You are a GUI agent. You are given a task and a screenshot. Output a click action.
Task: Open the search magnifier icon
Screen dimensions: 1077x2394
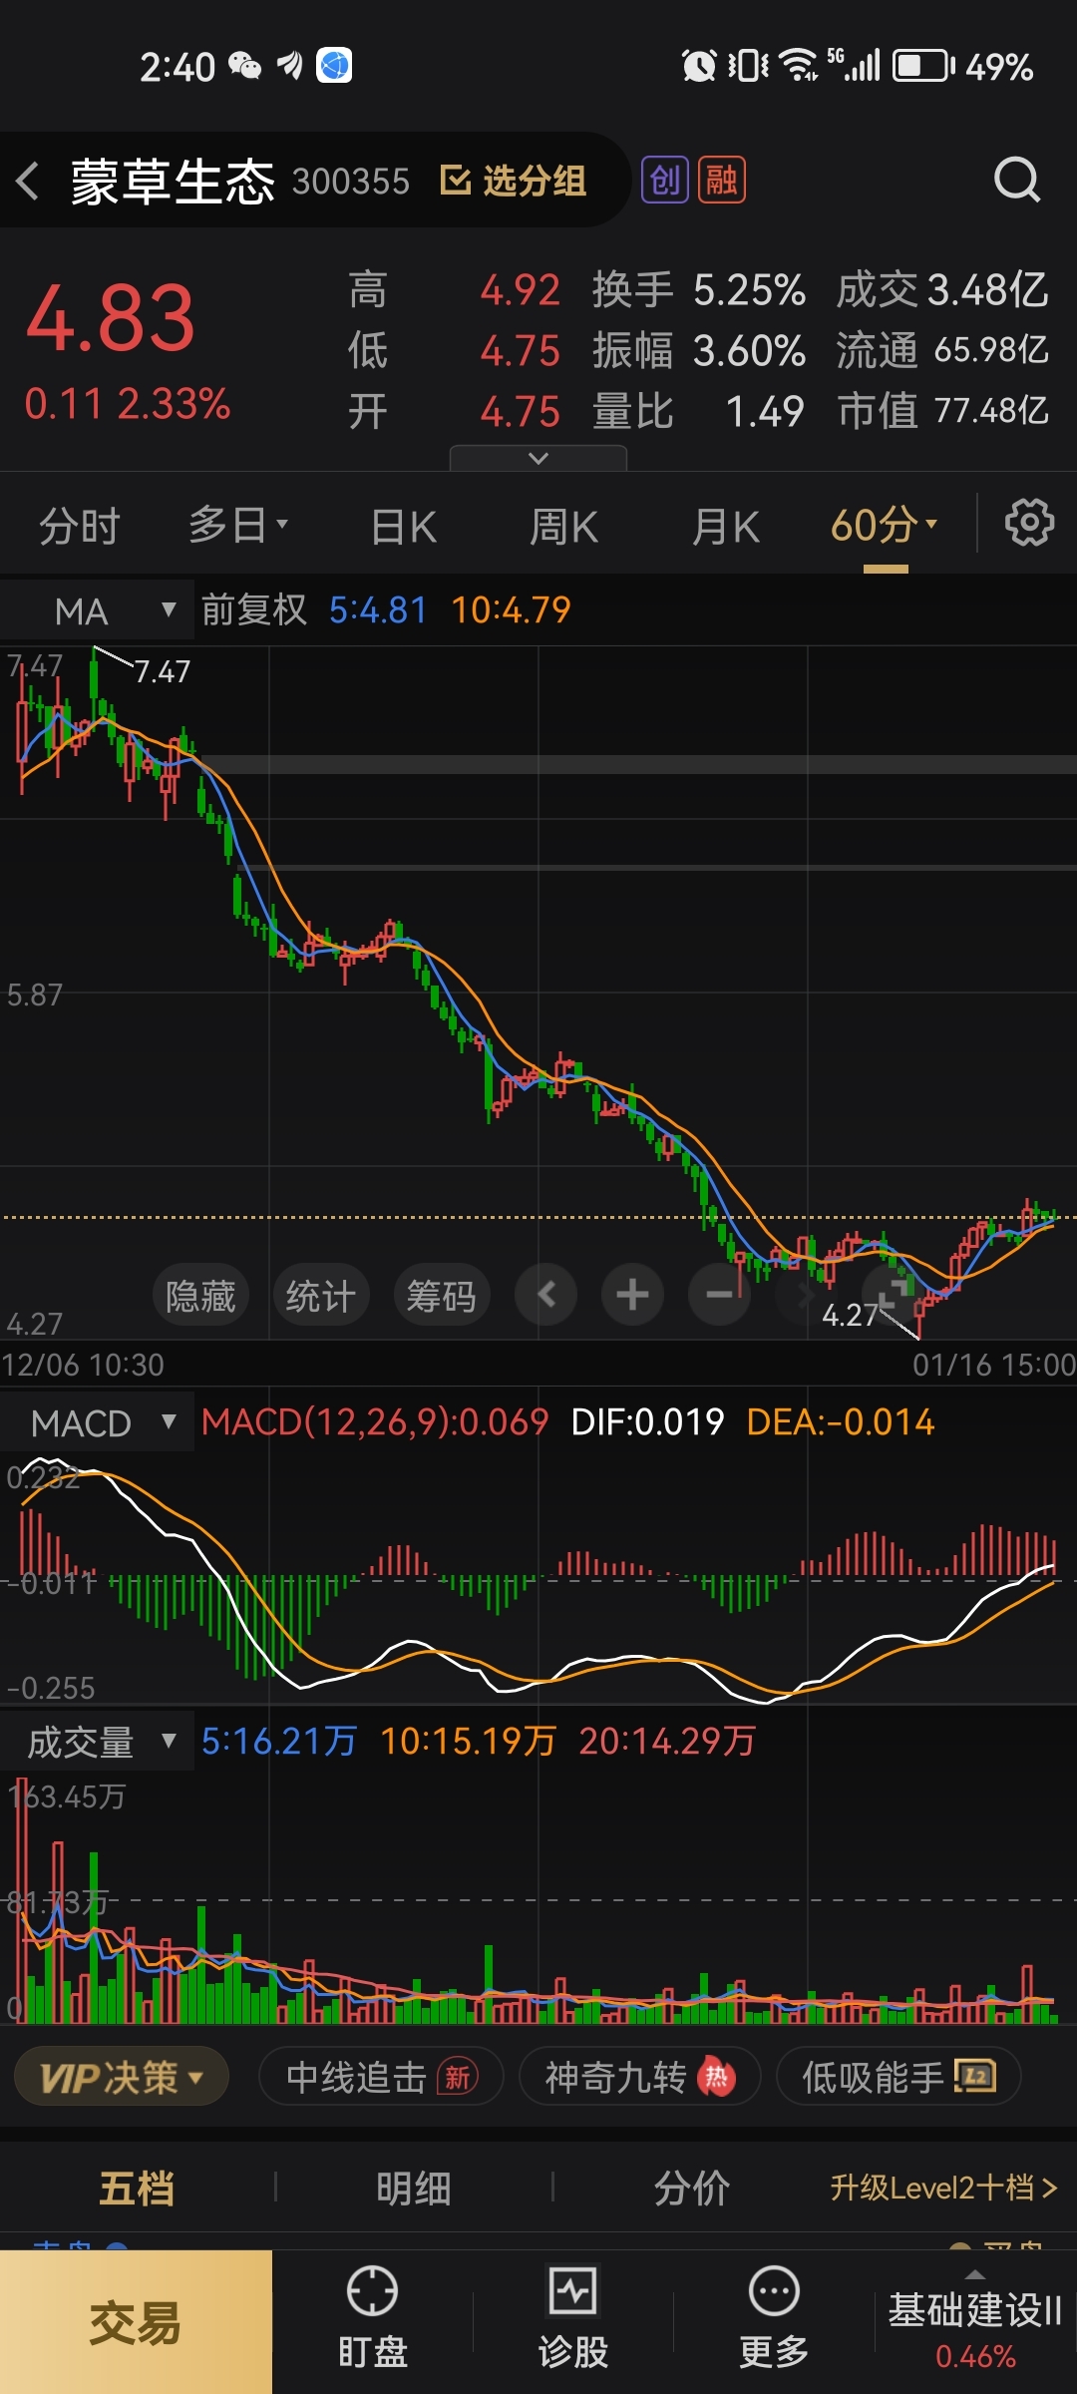tap(1016, 181)
